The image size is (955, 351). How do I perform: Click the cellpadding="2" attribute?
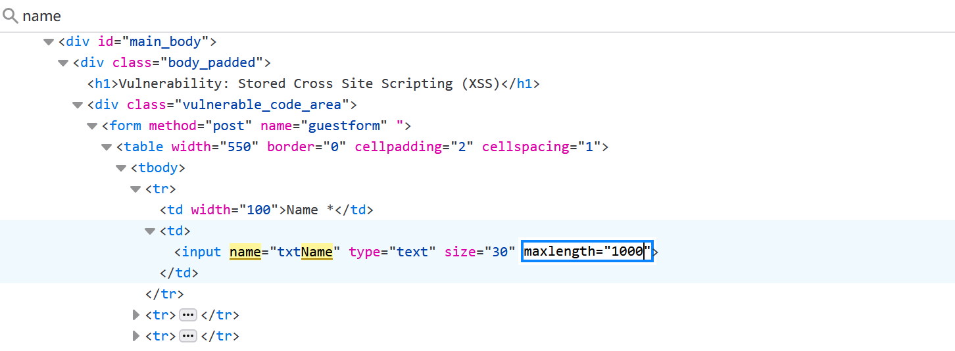414,147
